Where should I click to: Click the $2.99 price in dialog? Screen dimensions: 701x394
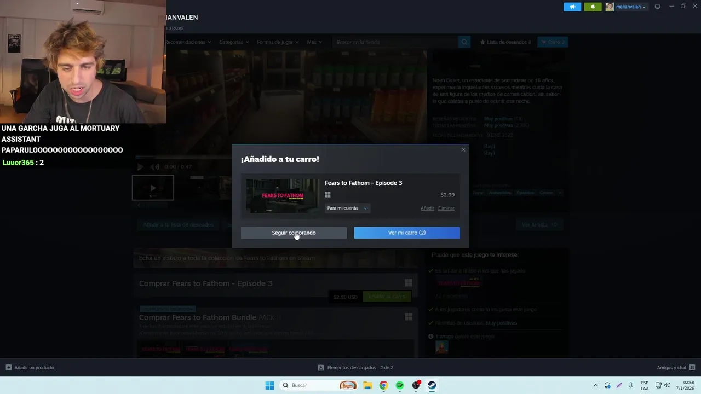pyautogui.click(x=447, y=195)
